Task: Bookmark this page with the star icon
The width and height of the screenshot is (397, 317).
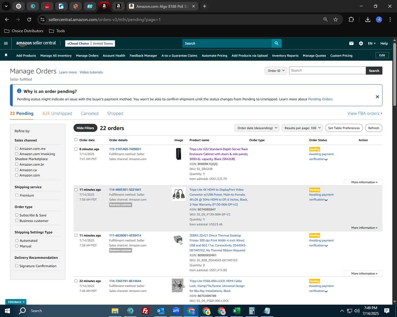Action: (336, 20)
